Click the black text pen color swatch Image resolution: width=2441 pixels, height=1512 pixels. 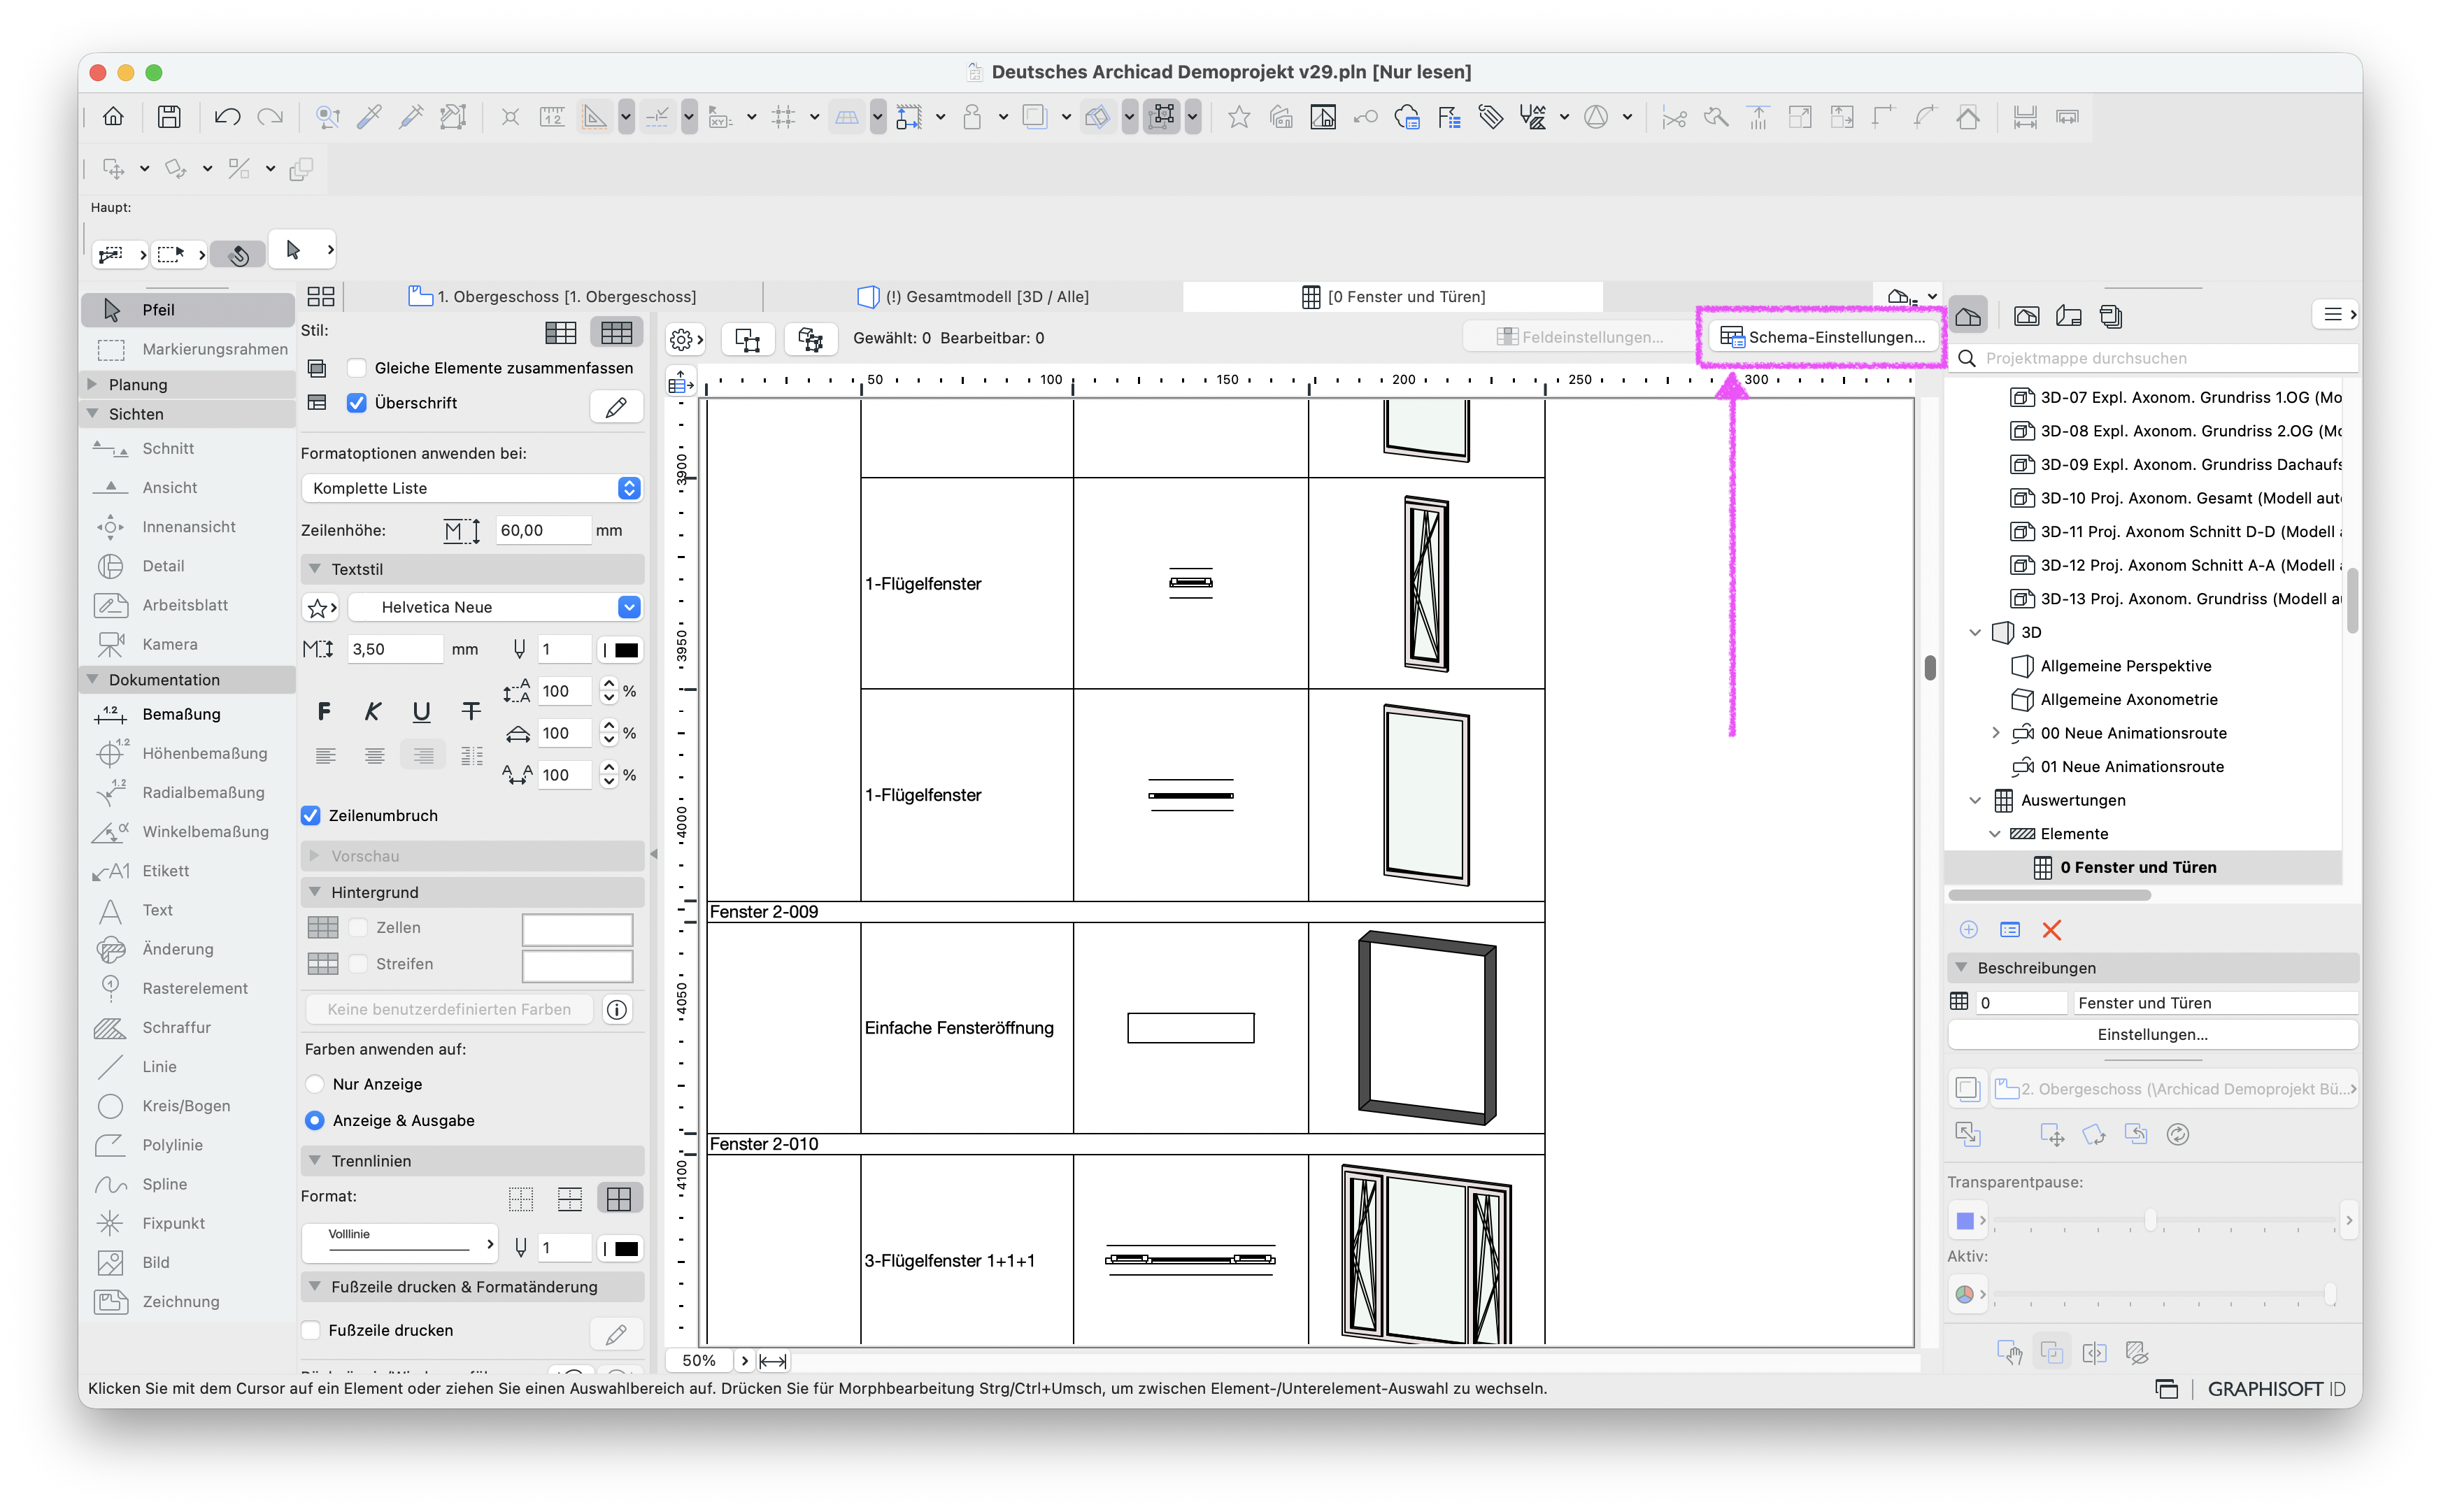click(626, 649)
